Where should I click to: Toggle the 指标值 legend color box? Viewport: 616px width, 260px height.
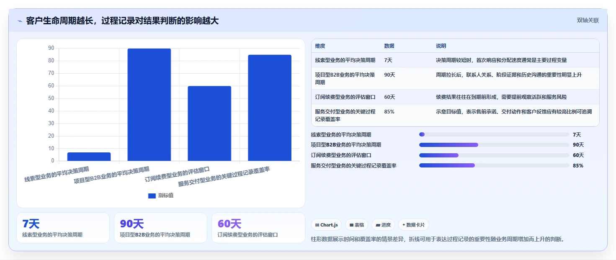coord(152,196)
